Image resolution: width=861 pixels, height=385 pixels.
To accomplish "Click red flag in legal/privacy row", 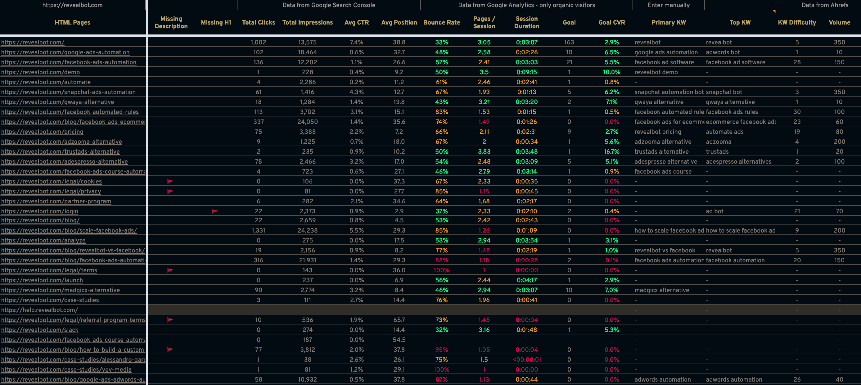I will pyautogui.click(x=170, y=191).
